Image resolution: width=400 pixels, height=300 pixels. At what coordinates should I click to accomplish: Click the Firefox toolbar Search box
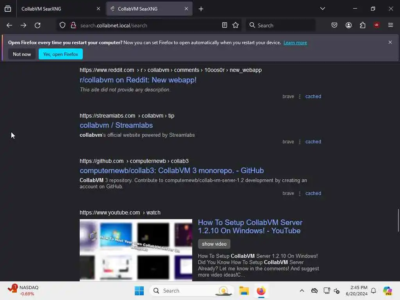point(280,25)
